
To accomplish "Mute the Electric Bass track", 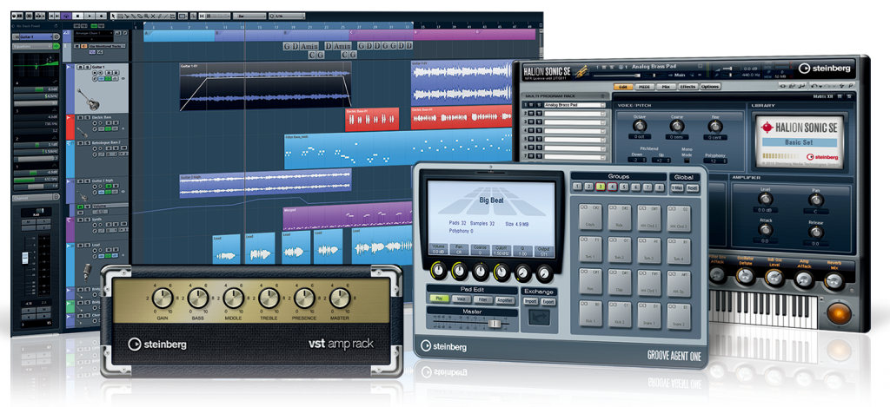I will pyautogui.click(x=80, y=117).
